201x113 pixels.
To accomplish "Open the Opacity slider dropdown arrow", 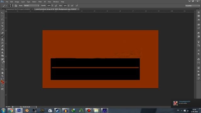I will coord(52,6).
